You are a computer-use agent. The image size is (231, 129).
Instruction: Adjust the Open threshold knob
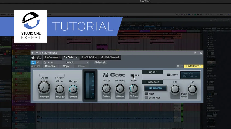click(x=44, y=87)
